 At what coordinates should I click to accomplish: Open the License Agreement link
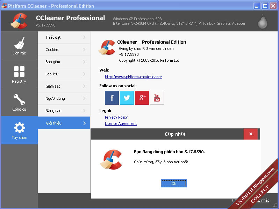click(121, 124)
